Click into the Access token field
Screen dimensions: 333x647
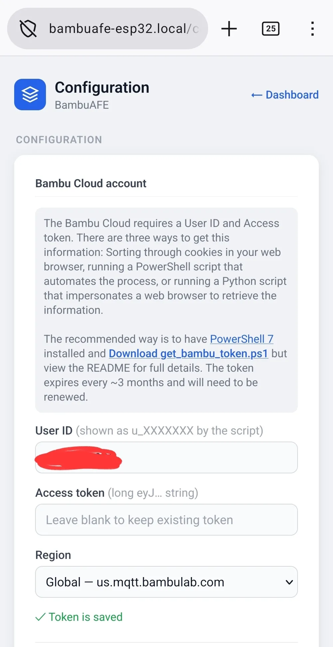coord(166,520)
